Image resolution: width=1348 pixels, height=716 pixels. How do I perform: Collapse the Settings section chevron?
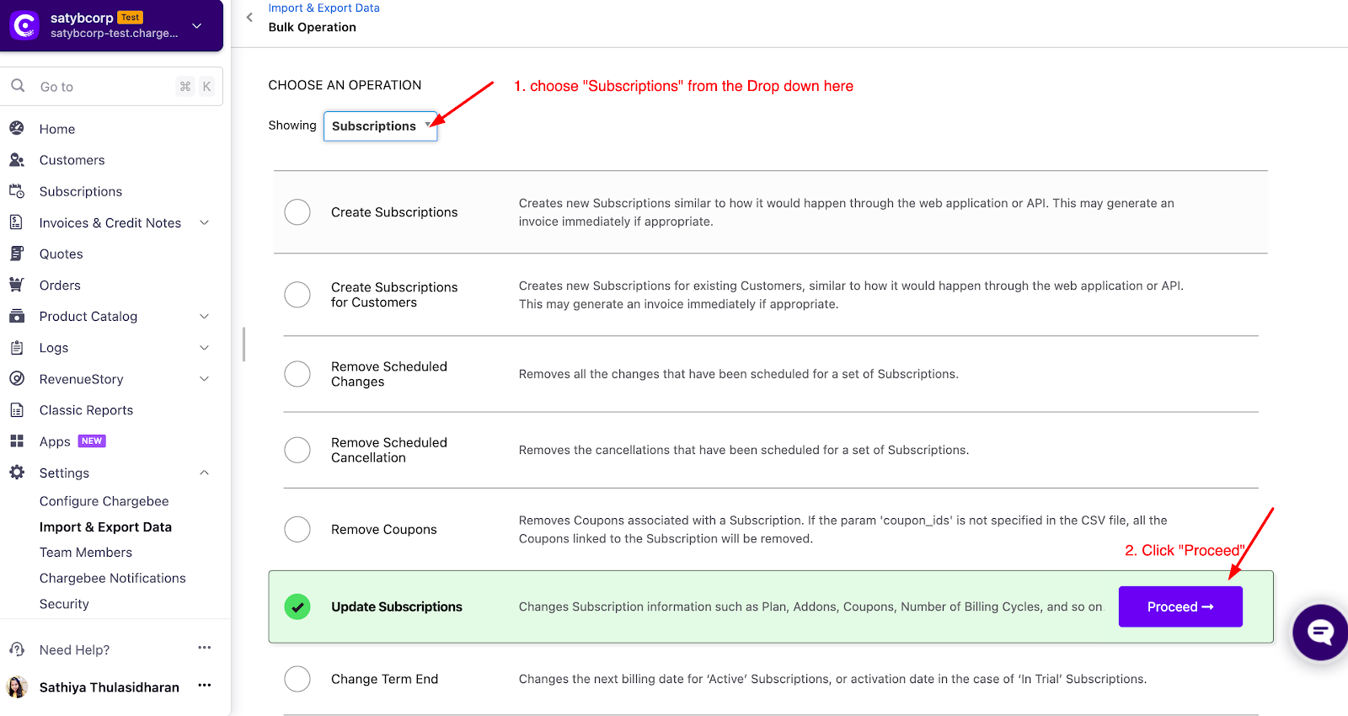[204, 473]
